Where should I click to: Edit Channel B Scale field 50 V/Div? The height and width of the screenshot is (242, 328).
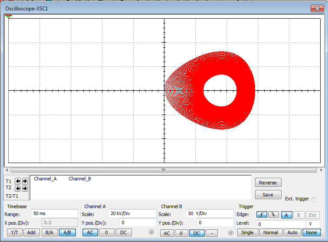point(210,213)
